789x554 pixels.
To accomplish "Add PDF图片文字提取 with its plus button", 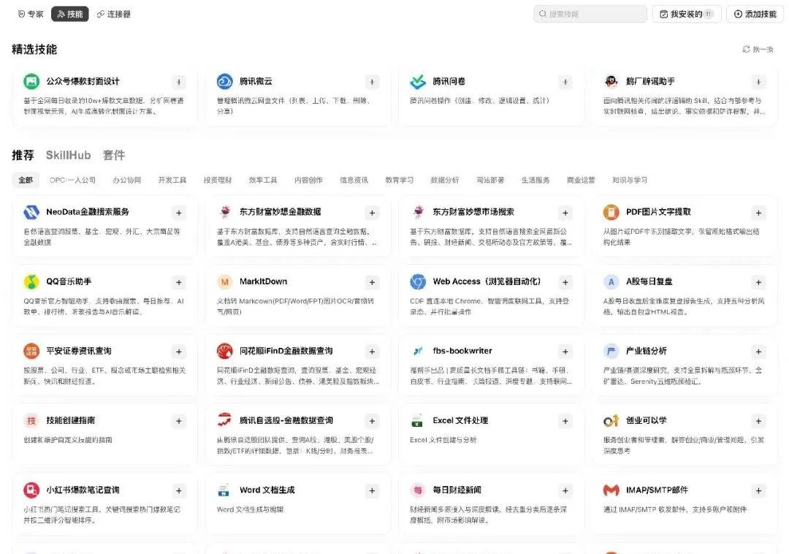I will point(758,213).
